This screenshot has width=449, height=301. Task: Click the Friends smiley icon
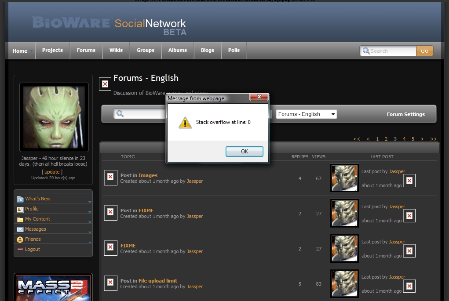[20, 239]
